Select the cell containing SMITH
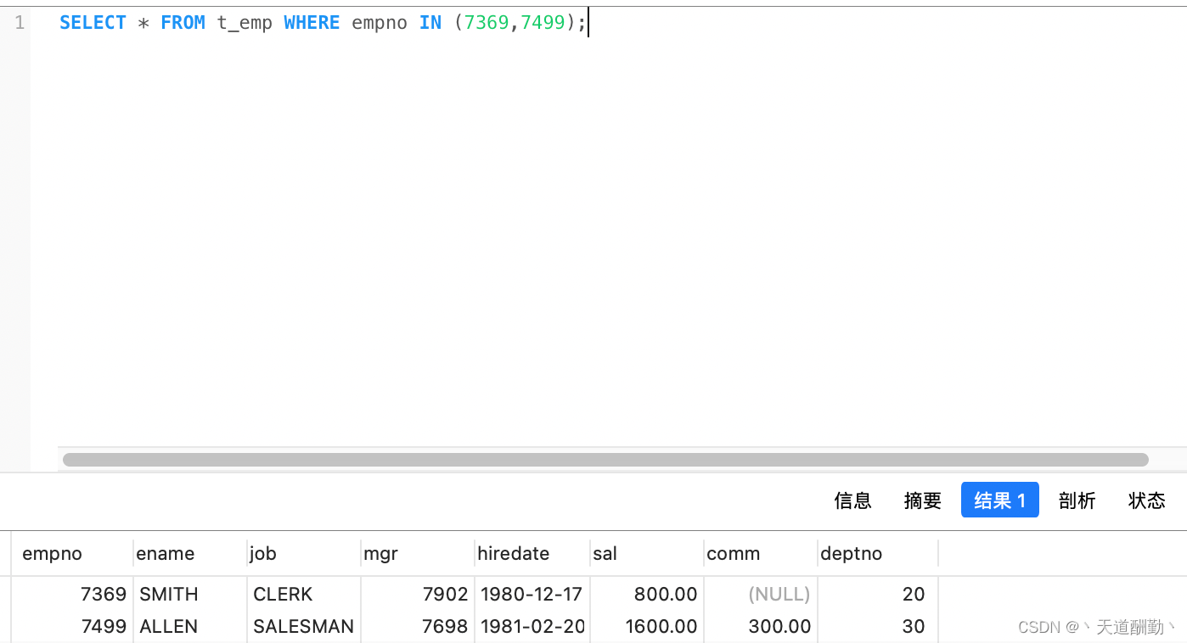The width and height of the screenshot is (1187, 643). 168,594
